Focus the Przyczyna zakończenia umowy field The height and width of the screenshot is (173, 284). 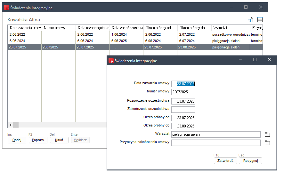(216, 143)
